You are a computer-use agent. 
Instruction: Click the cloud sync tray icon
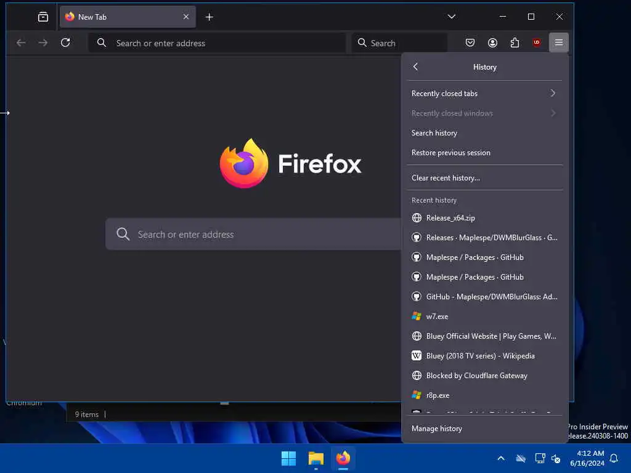tap(521, 458)
